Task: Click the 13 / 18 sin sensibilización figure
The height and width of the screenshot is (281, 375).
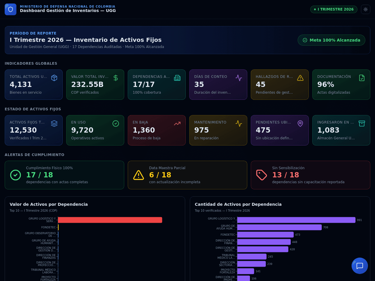Action: coord(286,175)
